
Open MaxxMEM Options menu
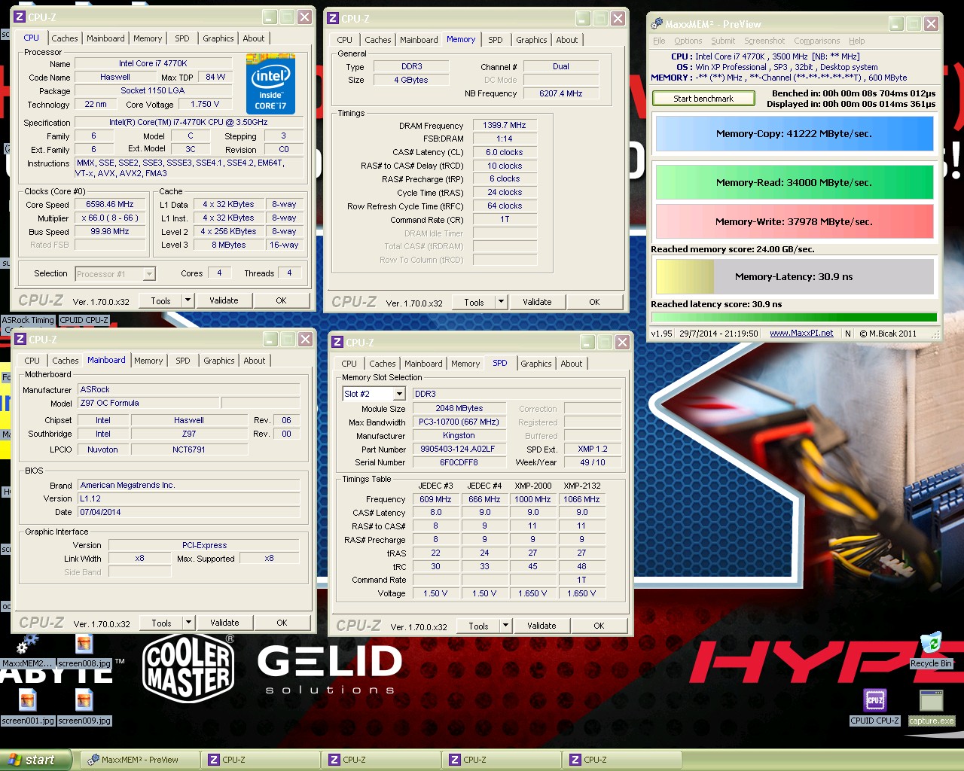coord(688,41)
